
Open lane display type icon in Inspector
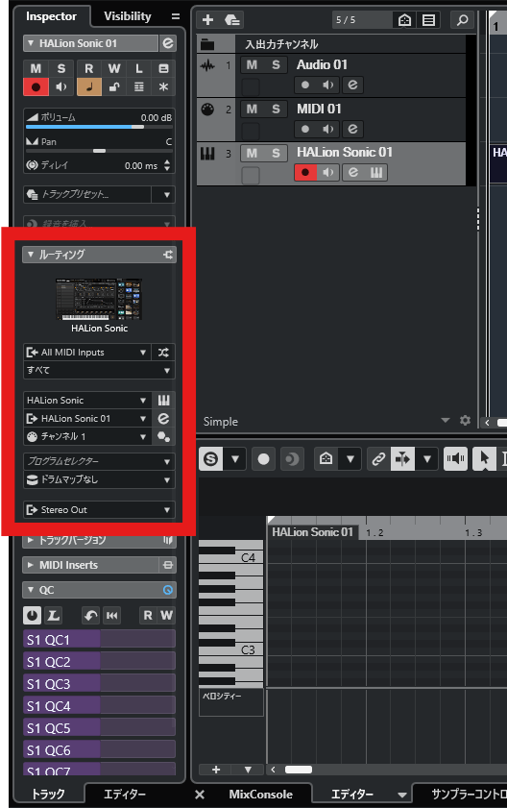pos(138,87)
